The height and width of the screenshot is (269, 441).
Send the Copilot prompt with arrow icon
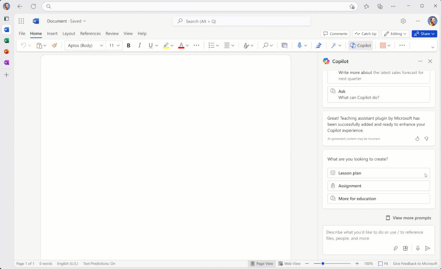(x=427, y=248)
